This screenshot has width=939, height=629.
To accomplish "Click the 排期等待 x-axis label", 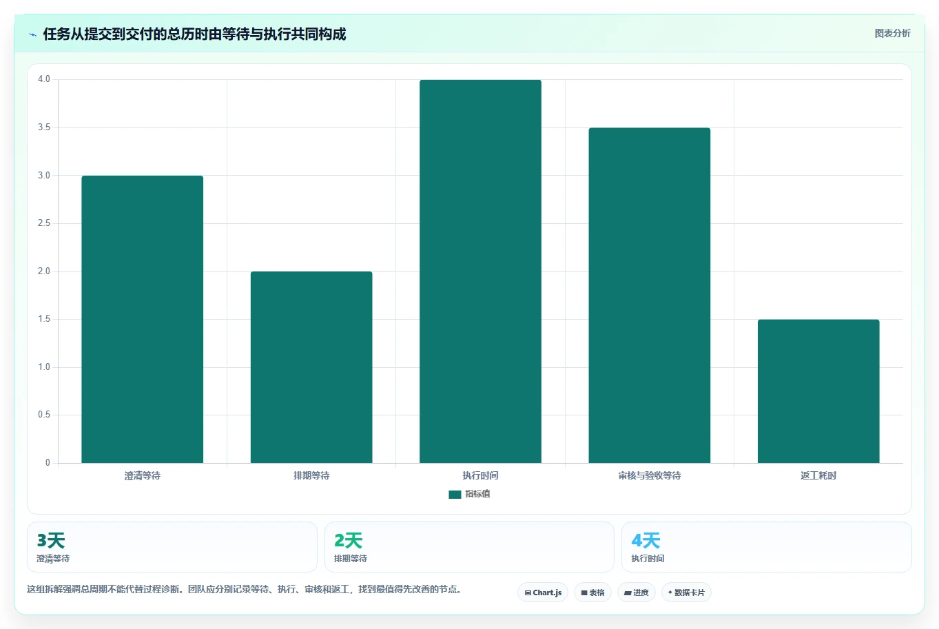I will [x=311, y=475].
